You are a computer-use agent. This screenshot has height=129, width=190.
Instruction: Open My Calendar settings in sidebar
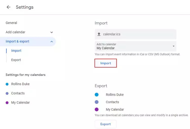(21, 102)
